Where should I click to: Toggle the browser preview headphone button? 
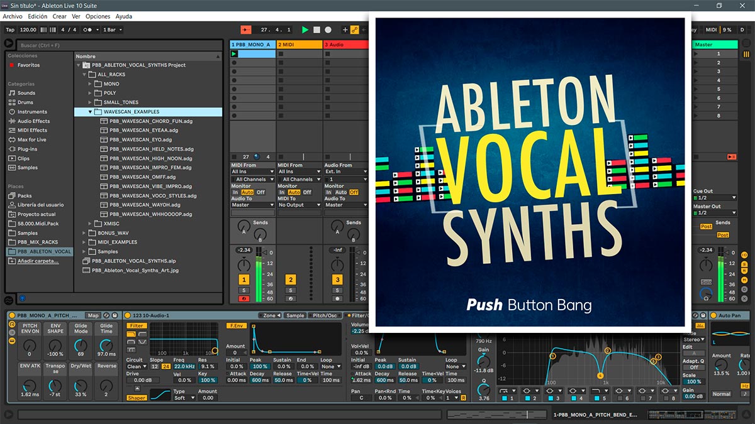click(x=23, y=298)
